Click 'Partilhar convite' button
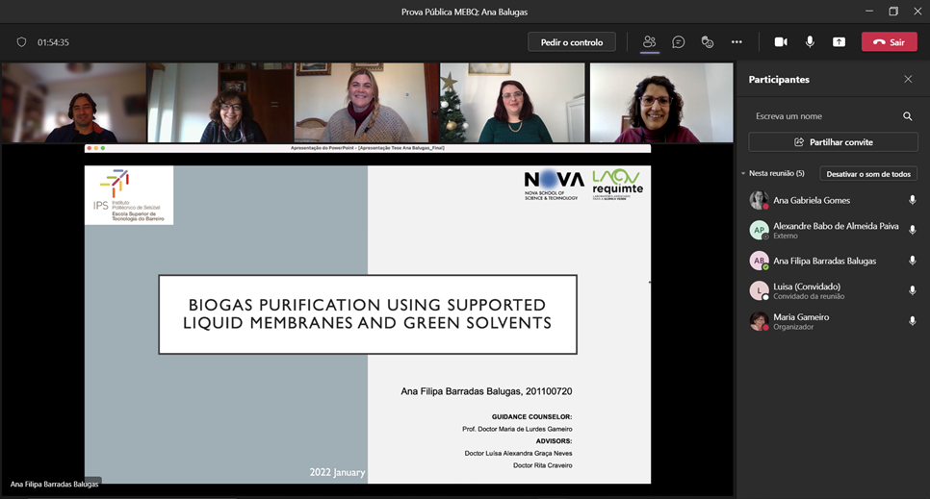The width and height of the screenshot is (930, 499). [x=833, y=142]
